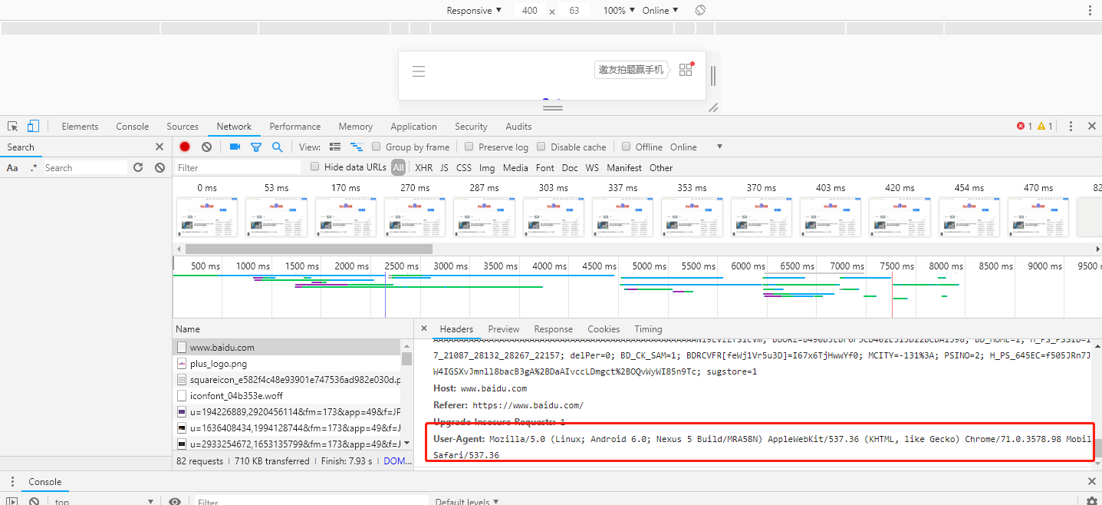Image resolution: width=1102 pixels, height=505 pixels.
Task: Toggle the network filter funnel icon
Action: [256, 147]
